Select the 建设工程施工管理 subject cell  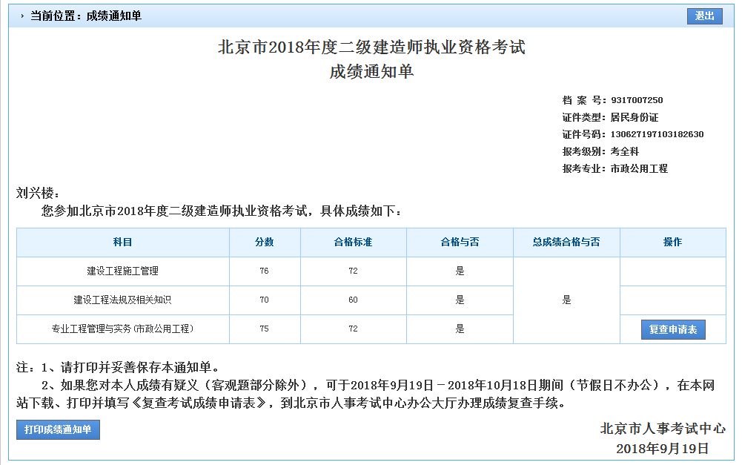(122, 271)
